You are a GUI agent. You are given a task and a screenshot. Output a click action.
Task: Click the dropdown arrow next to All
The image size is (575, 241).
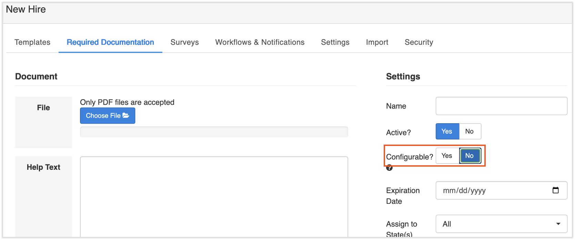click(x=558, y=224)
